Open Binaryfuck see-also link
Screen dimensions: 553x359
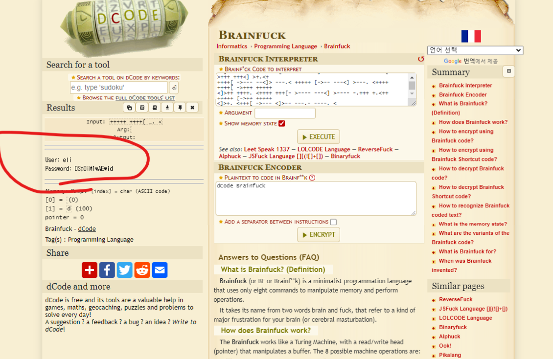tap(346, 156)
